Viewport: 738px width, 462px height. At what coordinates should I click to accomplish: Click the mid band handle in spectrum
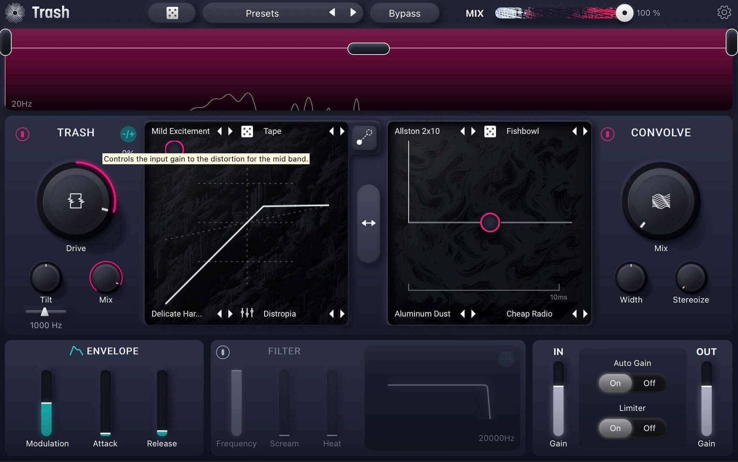[368, 49]
